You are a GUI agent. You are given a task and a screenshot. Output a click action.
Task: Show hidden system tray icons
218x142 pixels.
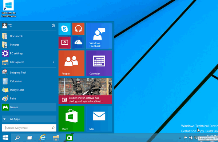[x=180, y=138]
